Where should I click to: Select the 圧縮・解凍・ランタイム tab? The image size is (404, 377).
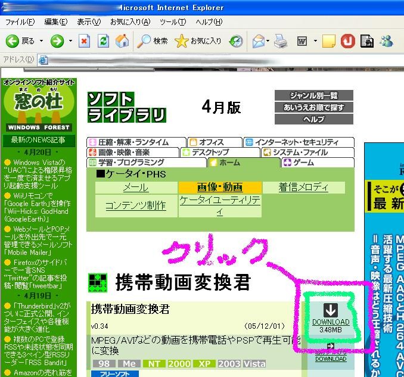pyautogui.click(x=136, y=142)
